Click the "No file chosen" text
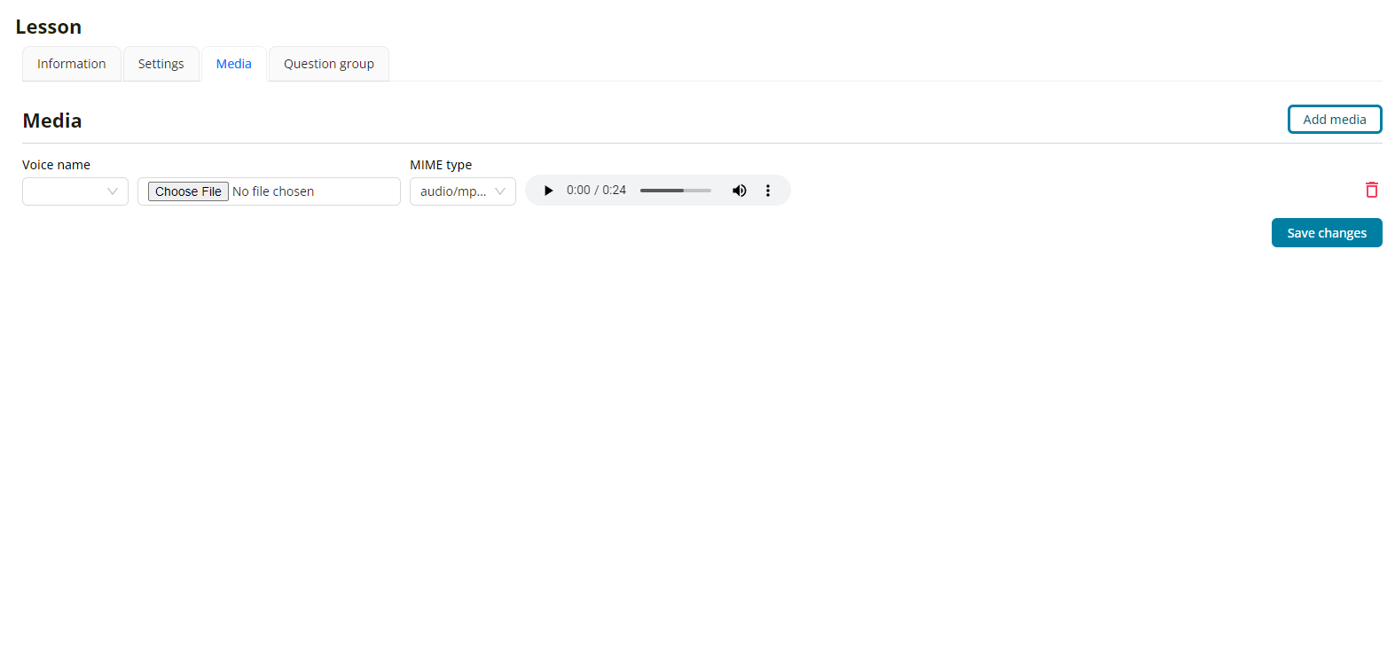Viewport: 1395px width, 655px height. tap(273, 191)
